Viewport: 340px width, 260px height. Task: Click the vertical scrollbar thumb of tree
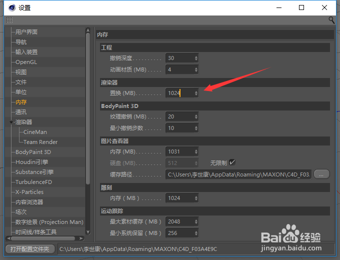[x=88, y=108]
